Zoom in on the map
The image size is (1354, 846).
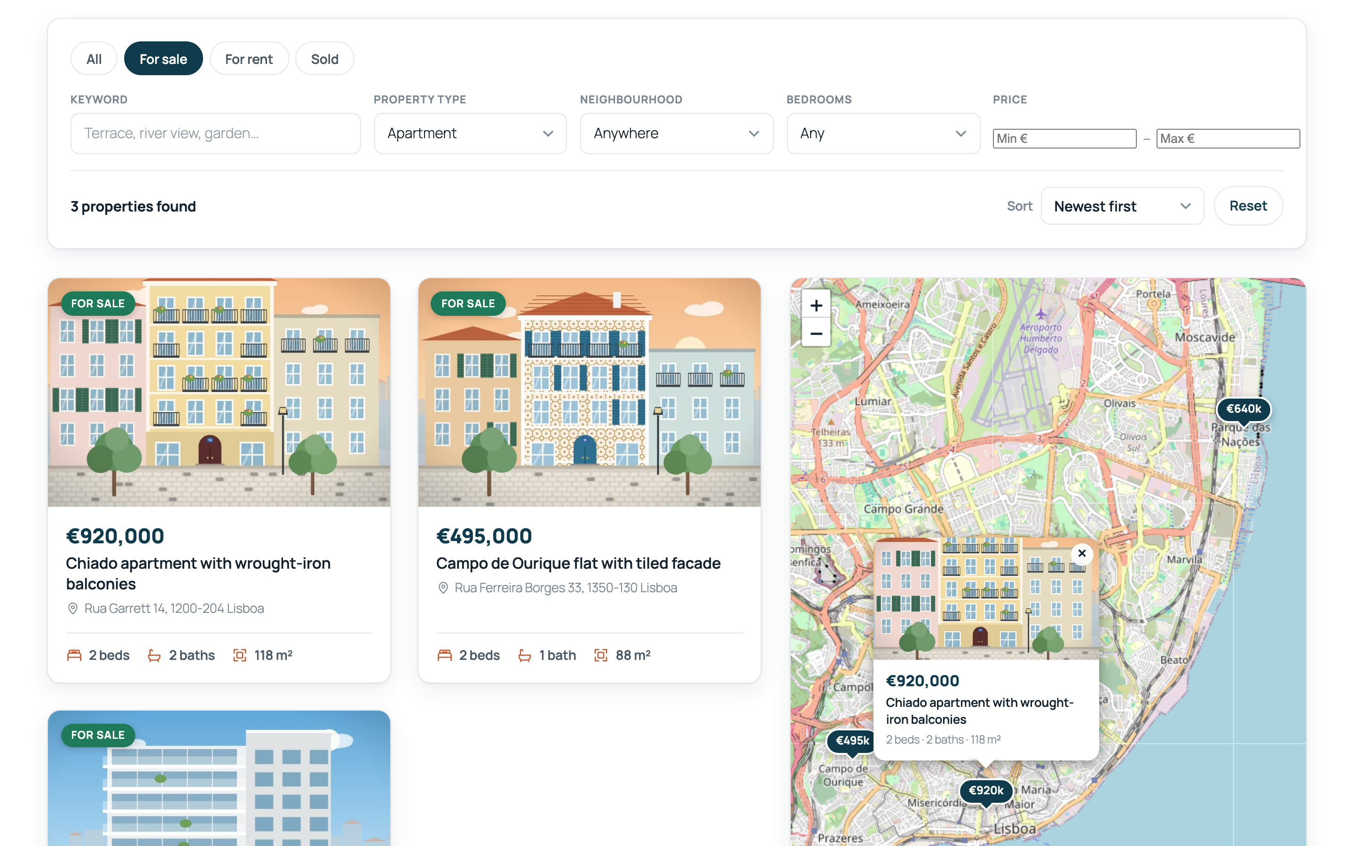(x=816, y=305)
